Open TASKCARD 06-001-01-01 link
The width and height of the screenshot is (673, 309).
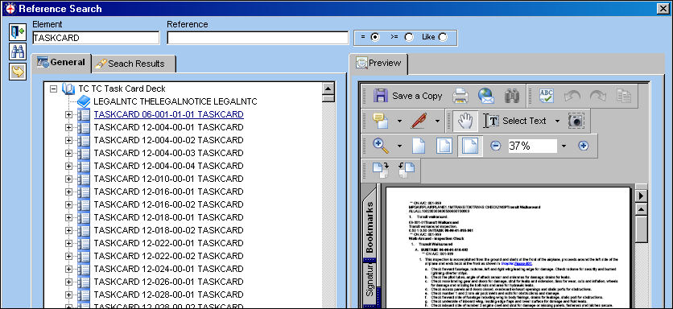[x=169, y=114]
